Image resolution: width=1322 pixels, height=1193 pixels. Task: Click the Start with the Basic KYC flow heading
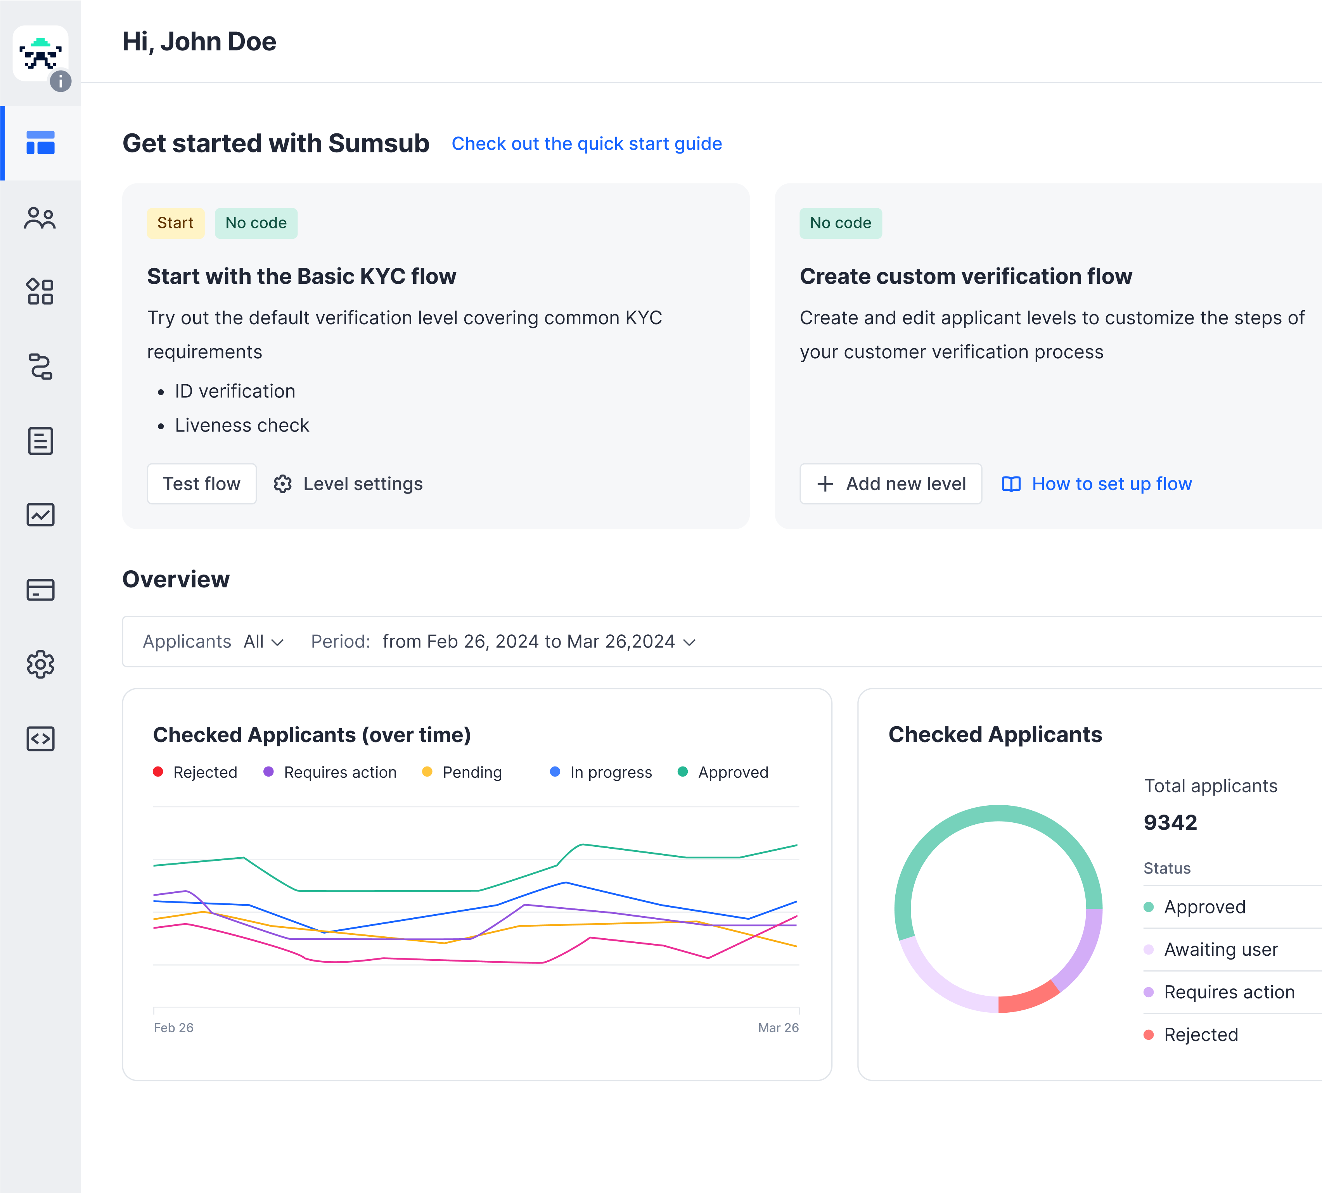(x=302, y=276)
